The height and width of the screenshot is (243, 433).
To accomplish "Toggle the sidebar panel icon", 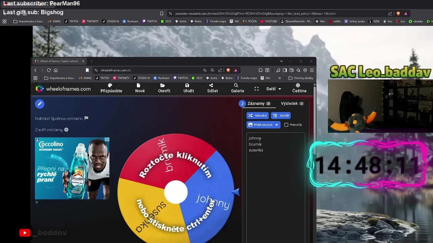I will 284,70.
